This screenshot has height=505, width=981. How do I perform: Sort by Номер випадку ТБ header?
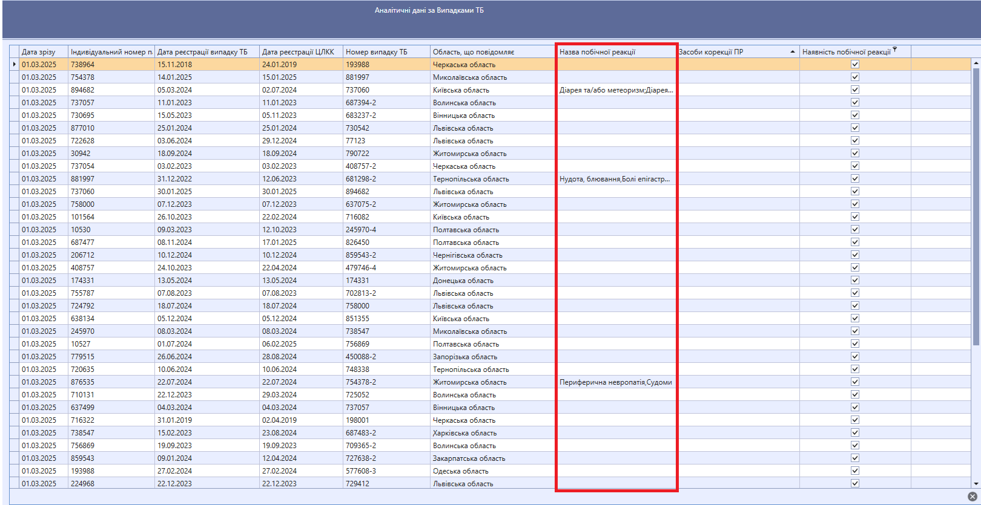tap(387, 52)
